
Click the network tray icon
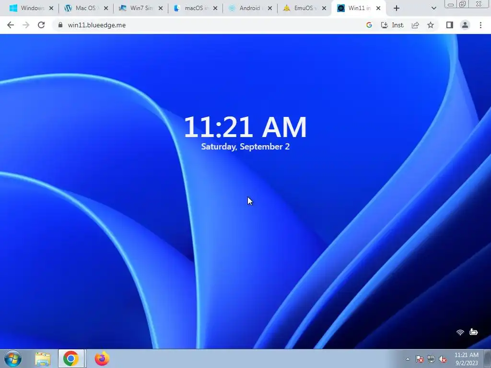click(431, 359)
